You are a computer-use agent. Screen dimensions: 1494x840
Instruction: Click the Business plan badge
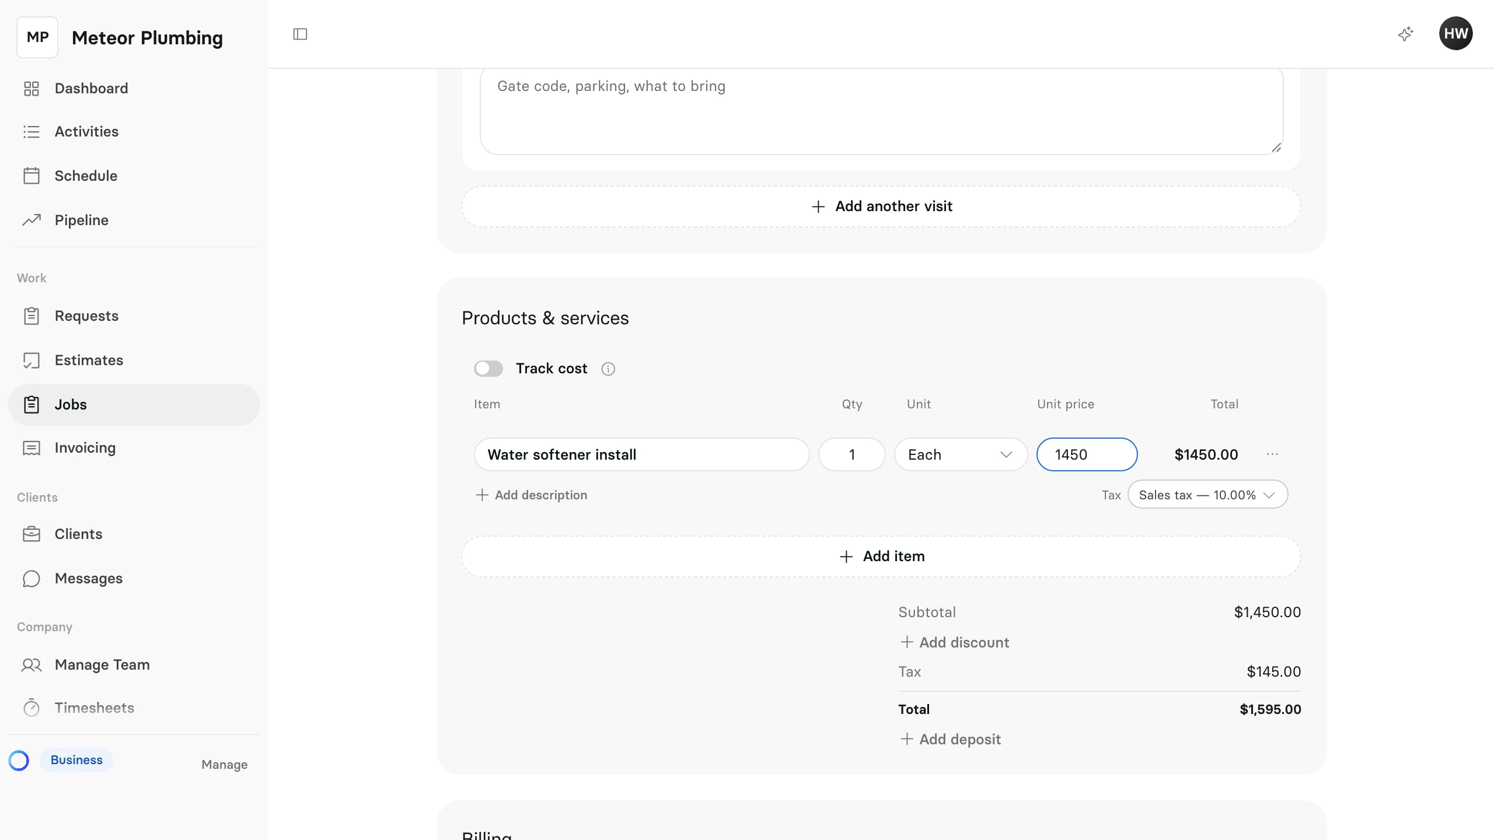(76, 760)
